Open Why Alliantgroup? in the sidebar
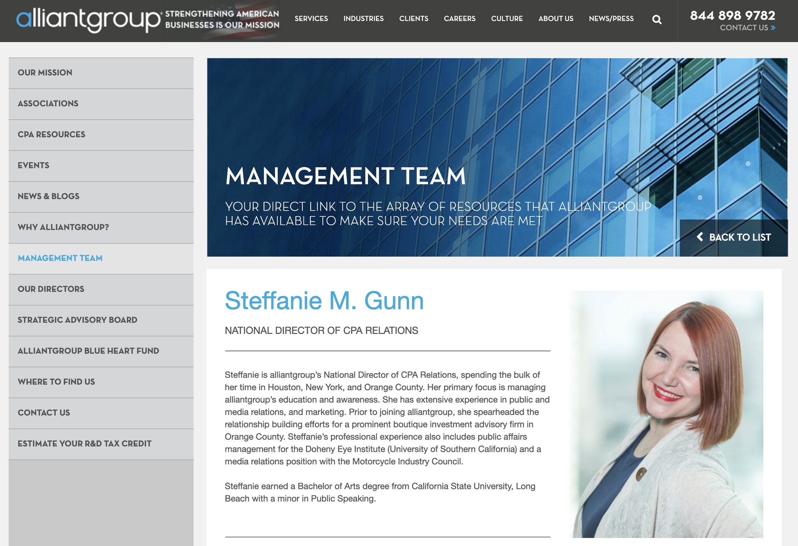798x546 pixels. 101,228
